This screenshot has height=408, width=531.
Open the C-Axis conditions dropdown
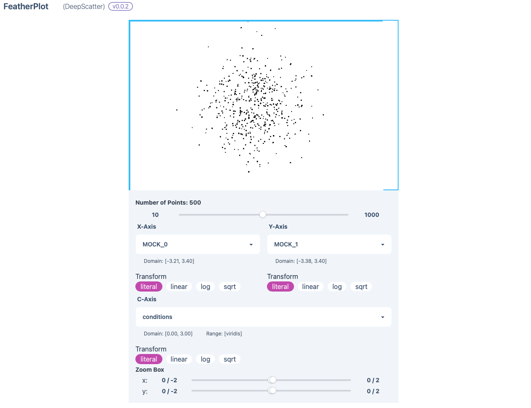[263, 317]
